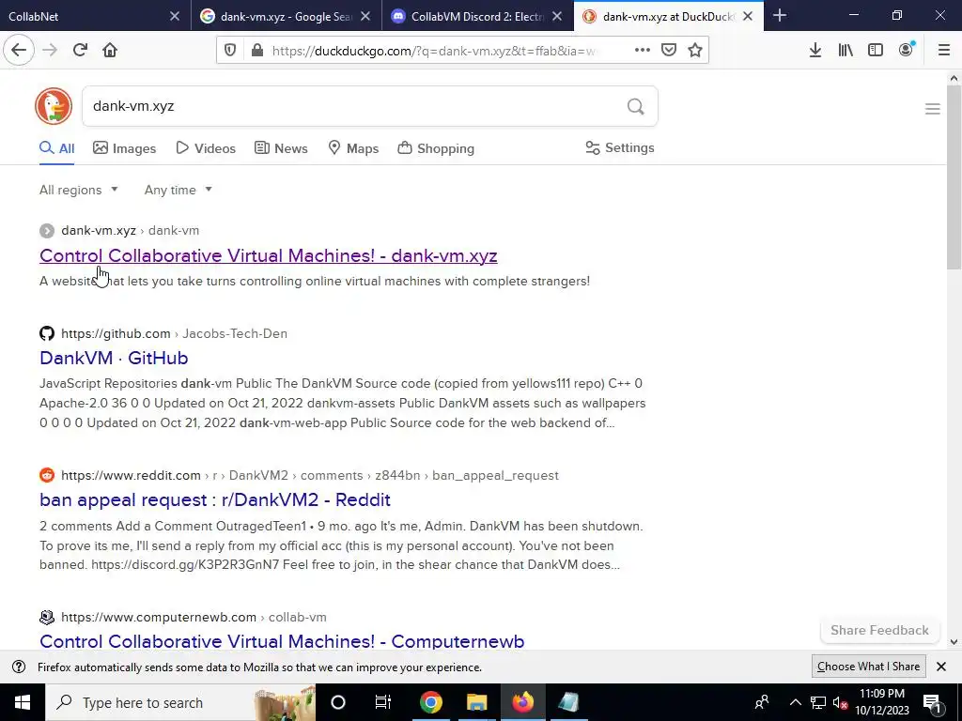Click the dank-vm.xyz result breadcrumb URL

130,231
